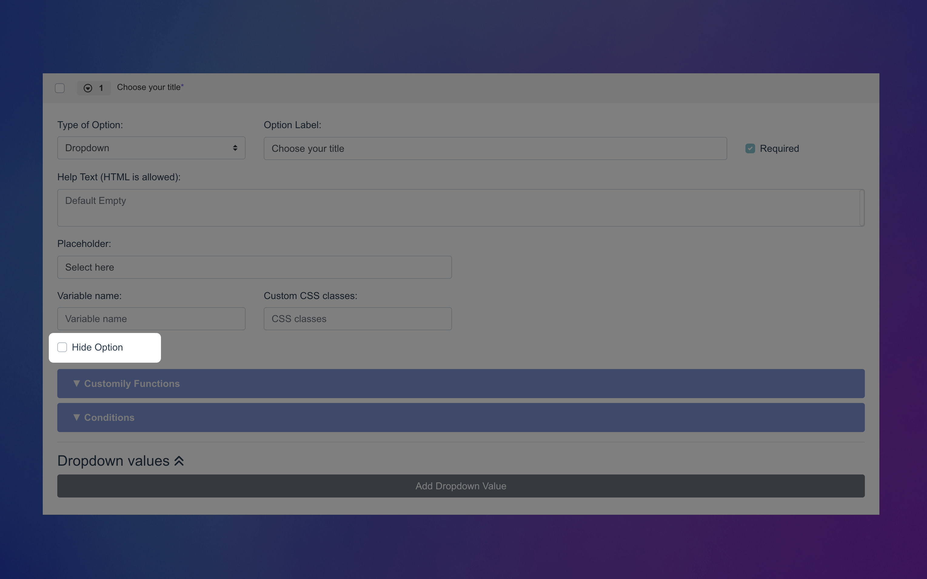Click the Custom CSS classes input
This screenshot has height=579, width=927.
pyautogui.click(x=357, y=319)
